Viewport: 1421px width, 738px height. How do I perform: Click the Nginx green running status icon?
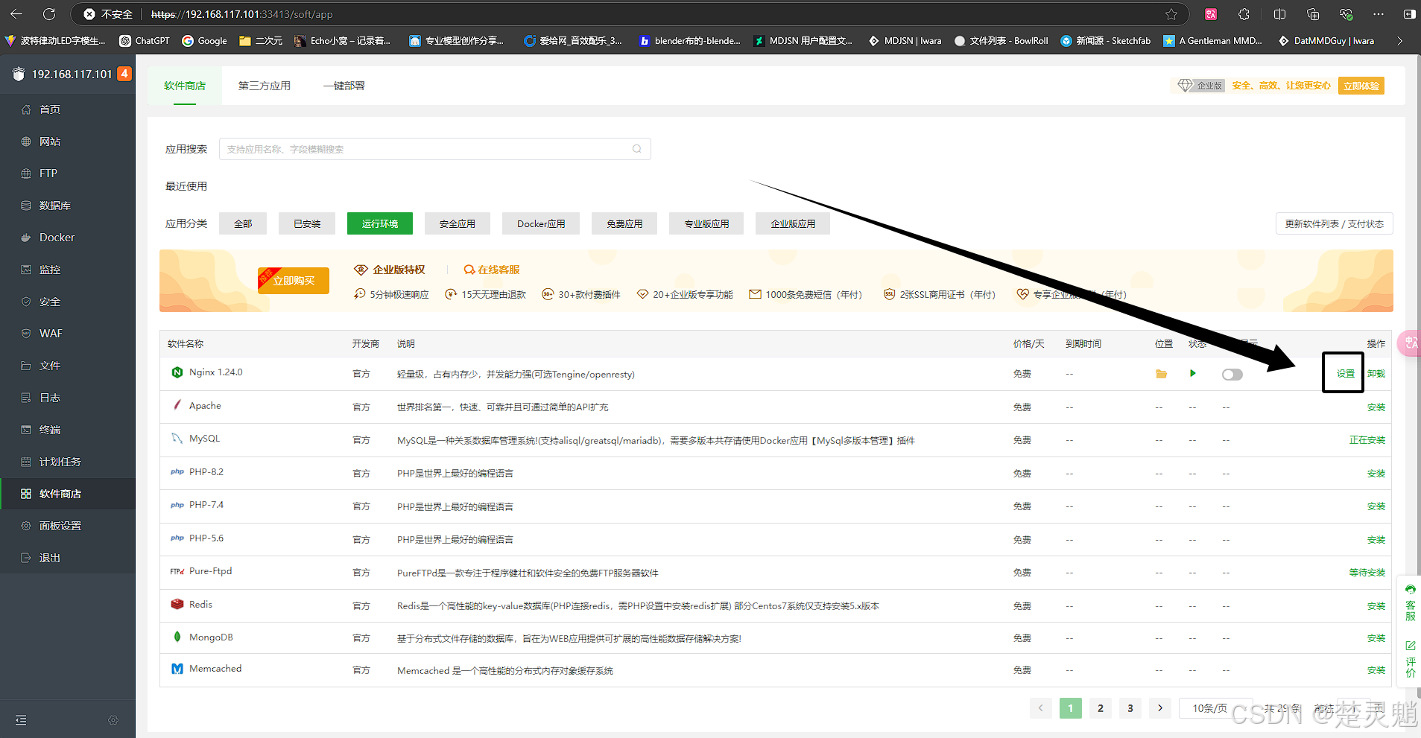pos(1193,373)
